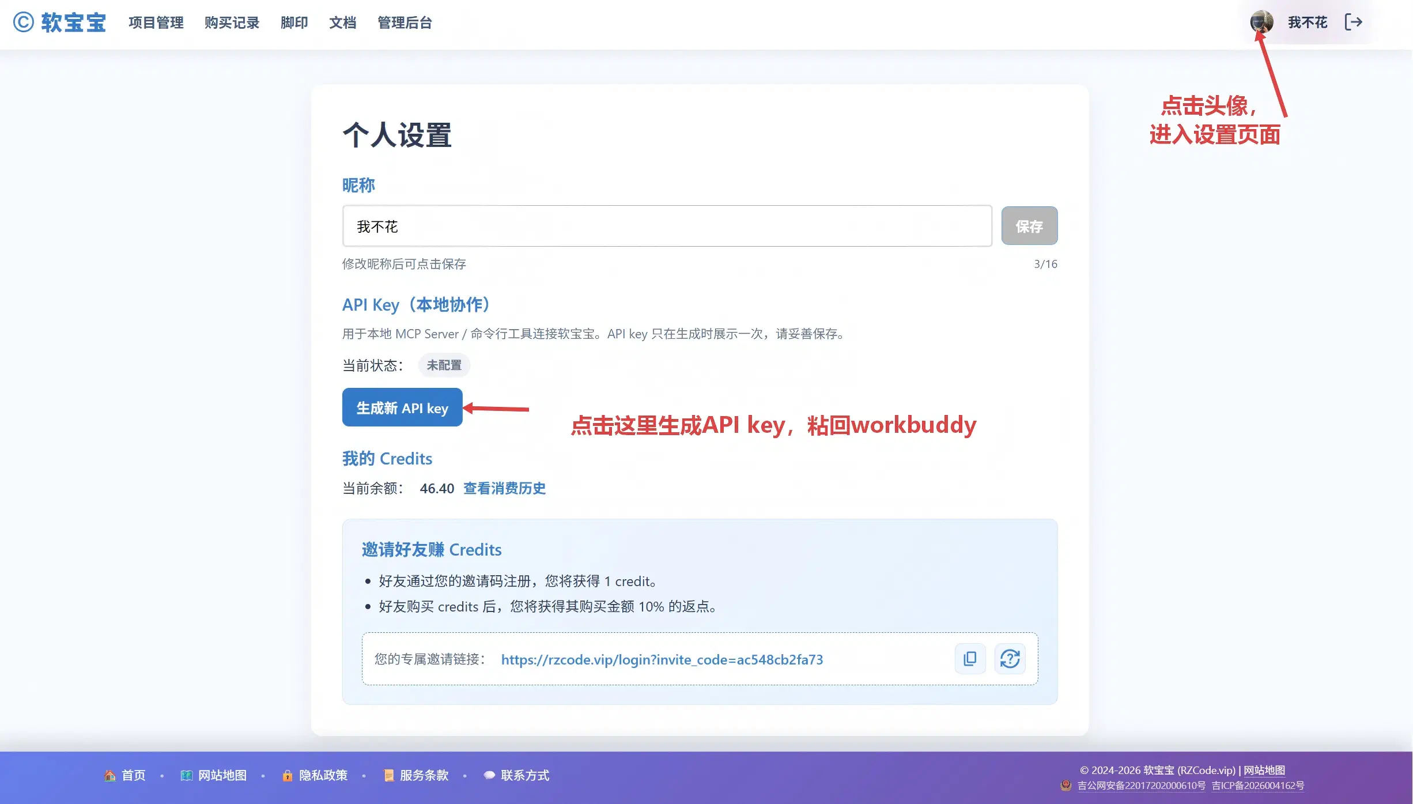Open 项目管理 in the navigation bar

click(156, 22)
